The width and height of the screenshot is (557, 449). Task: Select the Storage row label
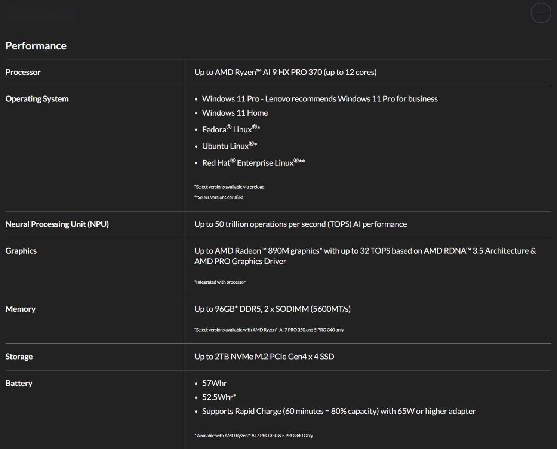click(x=19, y=357)
